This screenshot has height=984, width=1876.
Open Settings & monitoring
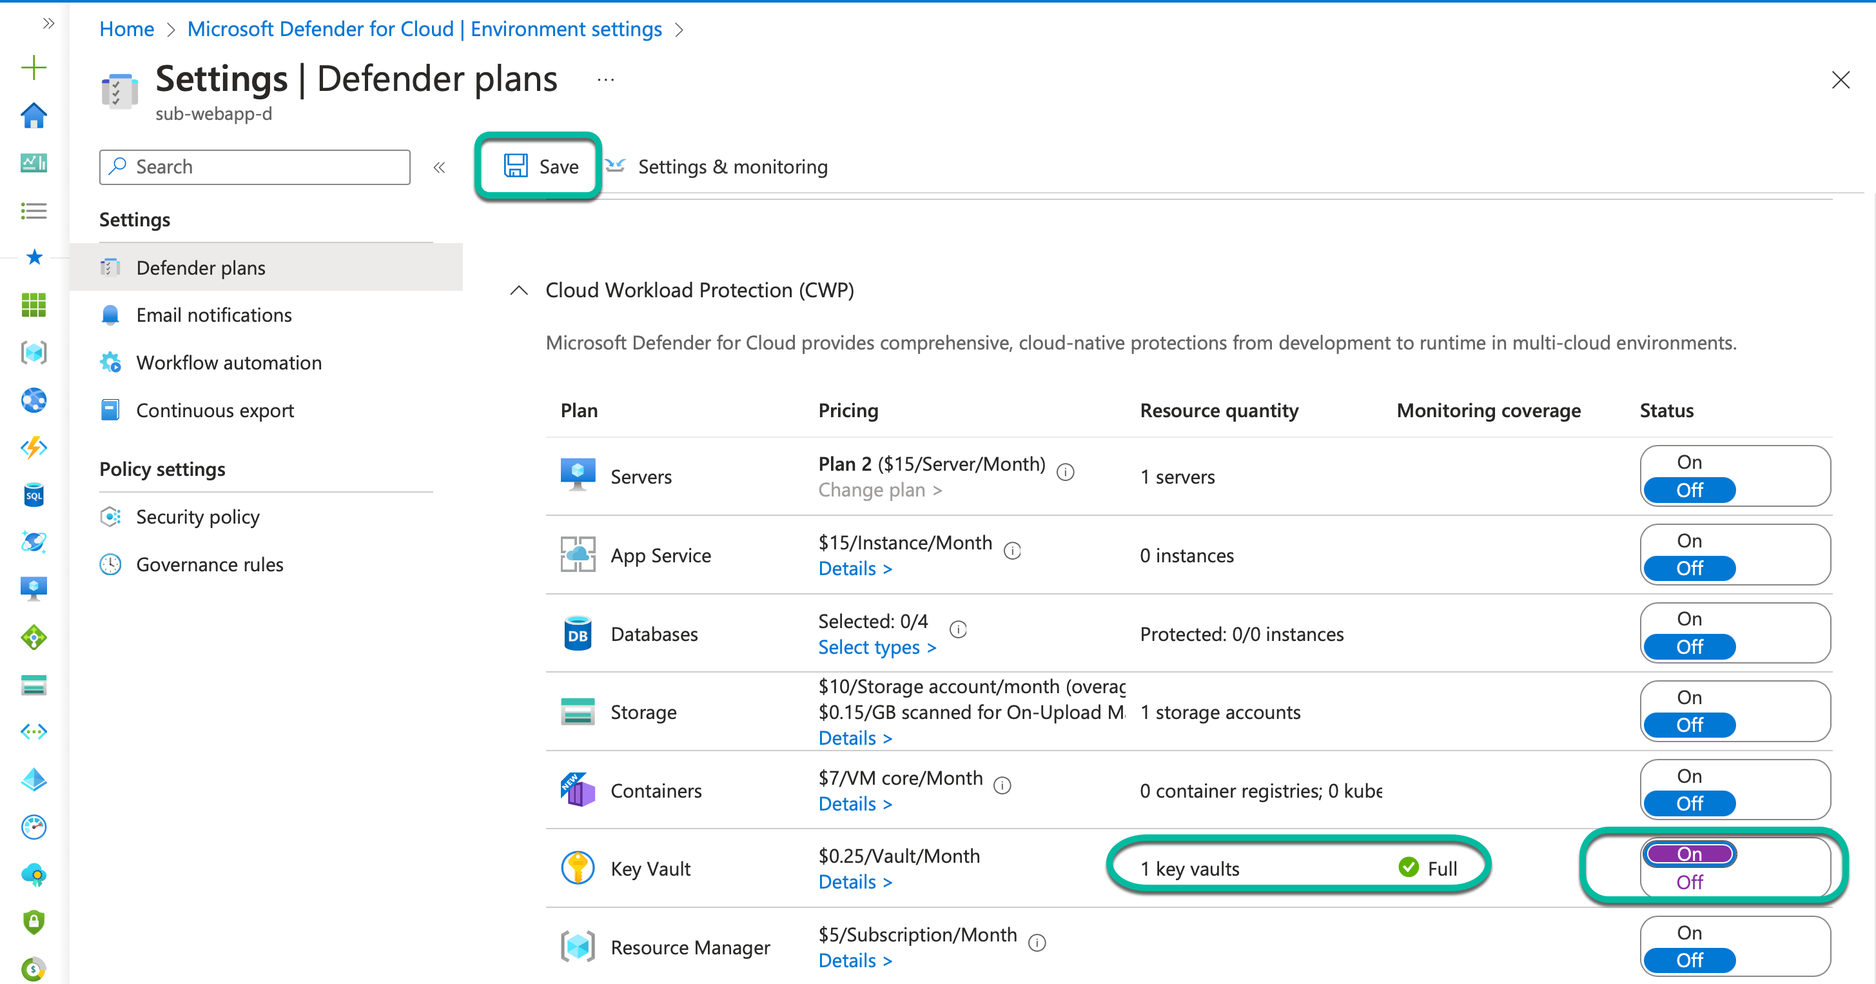[x=718, y=167]
